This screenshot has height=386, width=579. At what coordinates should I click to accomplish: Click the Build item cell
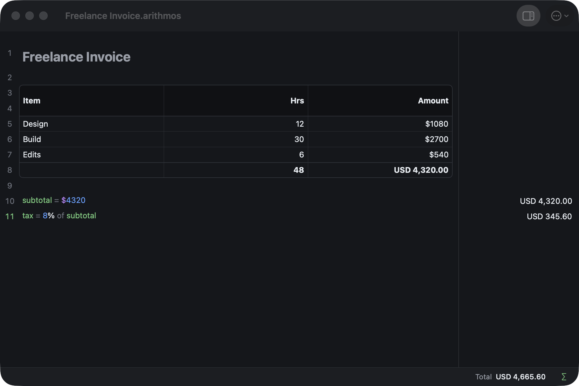(92, 139)
